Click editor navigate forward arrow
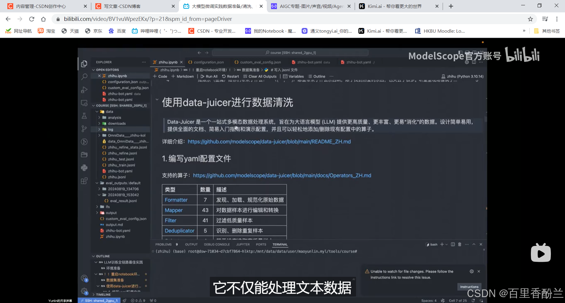Image resolution: width=565 pixels, height=303 pixels. click(207, 53)
